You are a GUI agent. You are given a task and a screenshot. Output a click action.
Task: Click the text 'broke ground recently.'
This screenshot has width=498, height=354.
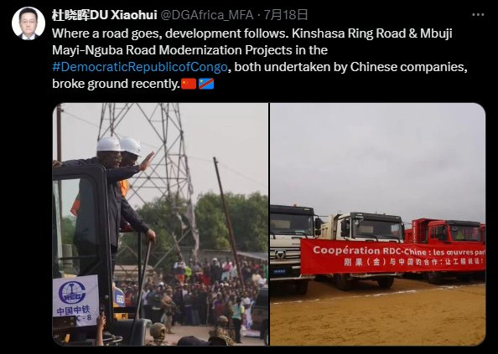[x=117, y=84]
